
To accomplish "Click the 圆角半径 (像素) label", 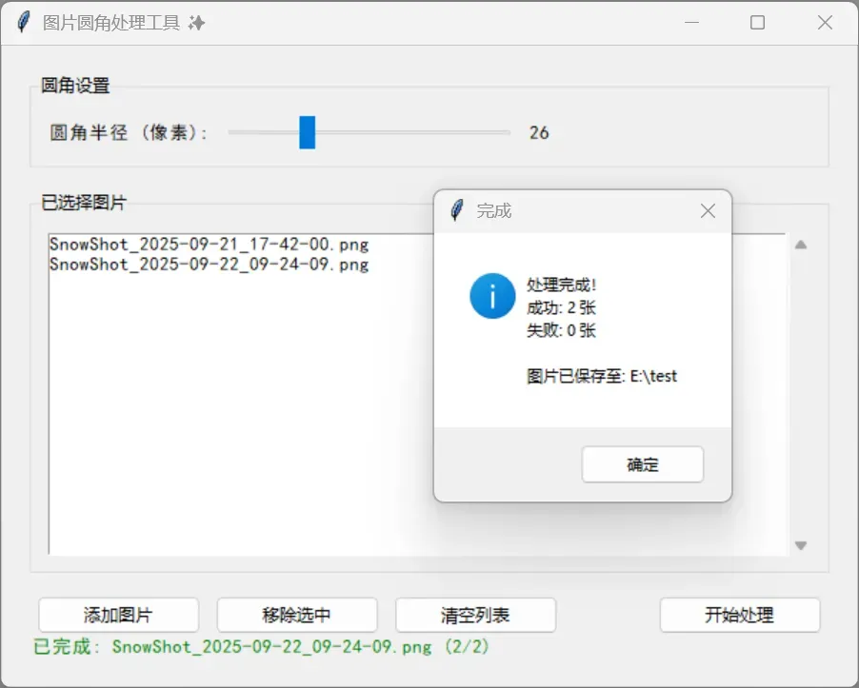I will pyautogui.click(x=129, y=132).
